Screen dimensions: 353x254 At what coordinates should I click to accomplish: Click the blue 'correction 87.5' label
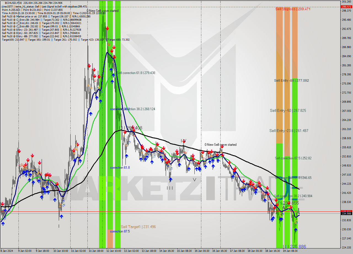pos(120,231)
